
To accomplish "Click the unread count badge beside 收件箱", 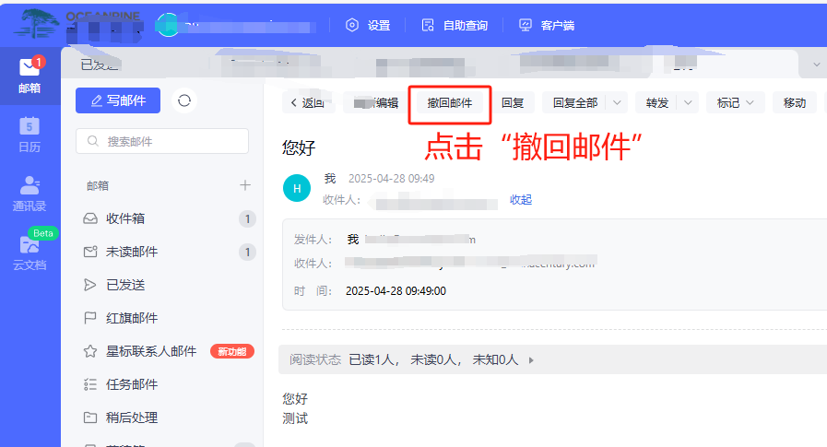I will coord(247,218).
